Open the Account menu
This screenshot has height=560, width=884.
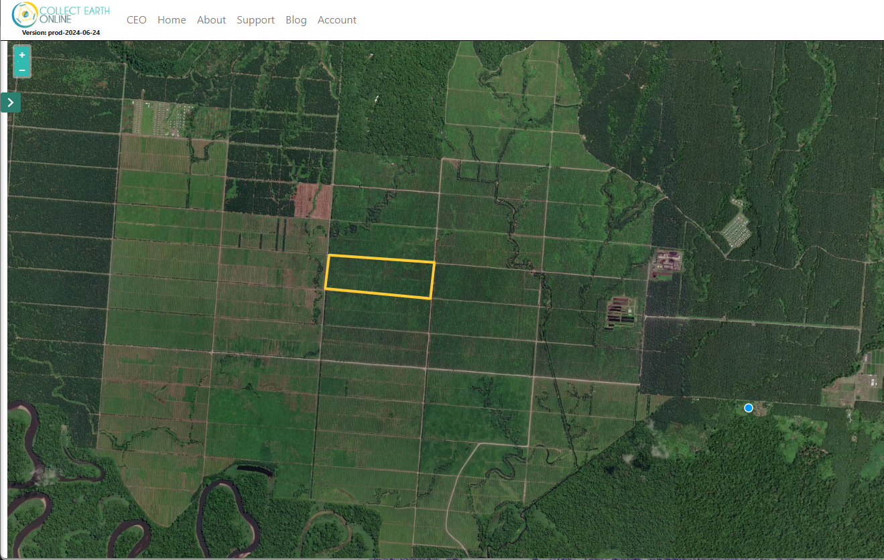[337, 20]
